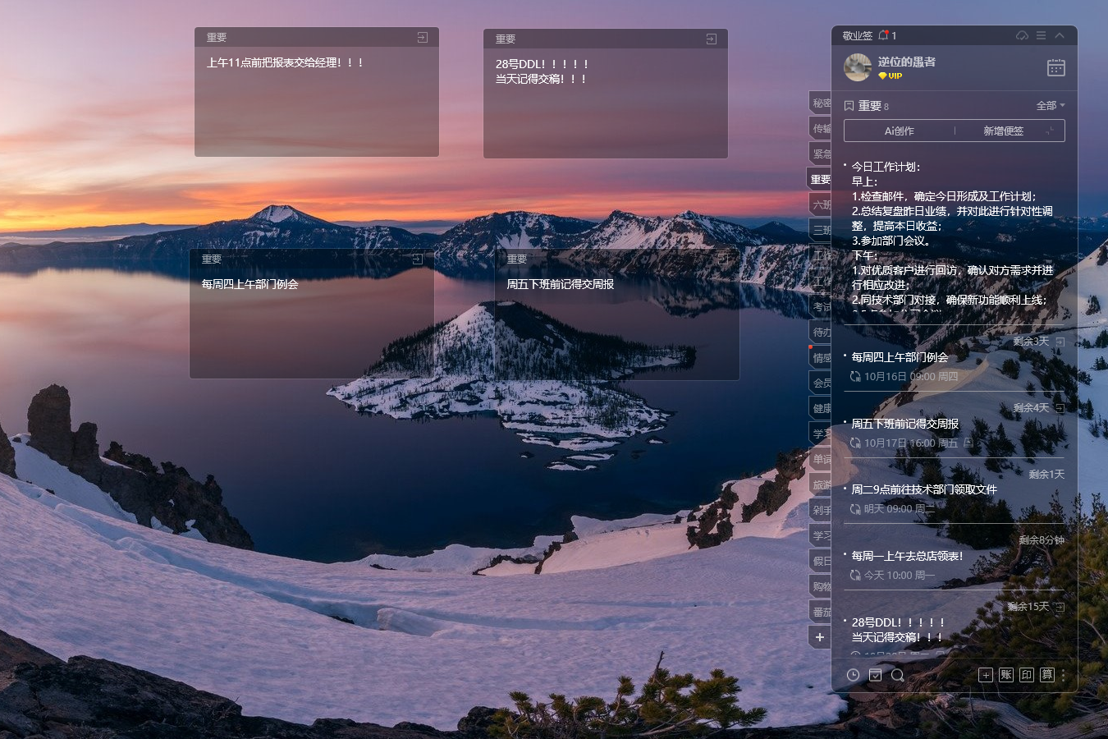Click the 新增便签 button

point(1003,131)
